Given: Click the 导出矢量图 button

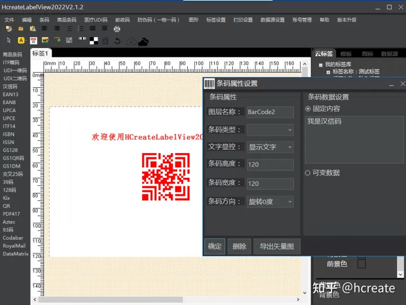Looking at the screenshot, I should click(276, 246).
